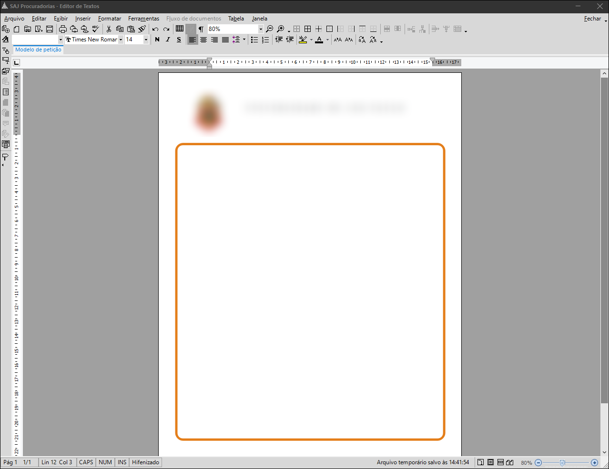Click the bulleted list icon

pyautogui.click(x=254, y=40)
